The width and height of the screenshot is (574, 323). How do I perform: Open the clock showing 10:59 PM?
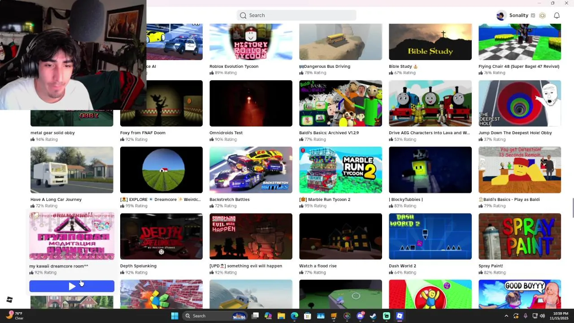tap(559, 316)
